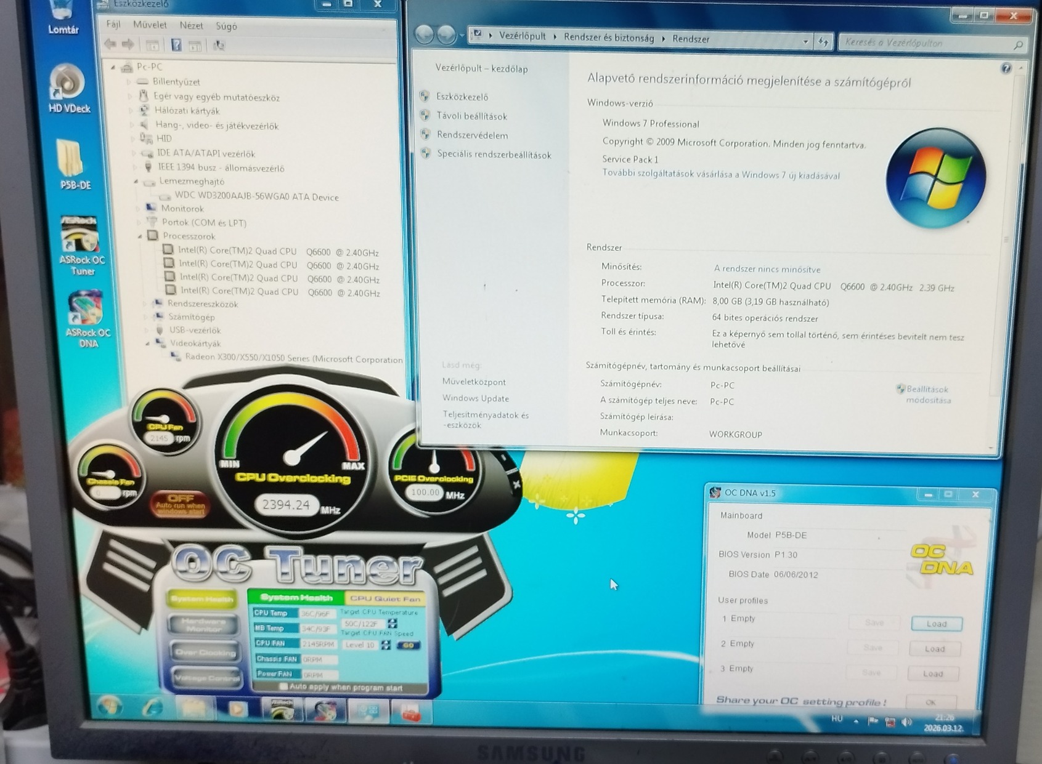1042x764 pixels.
Task: Launch the ASRock OC DNA desktop shortcut
Action: [87, 319]
